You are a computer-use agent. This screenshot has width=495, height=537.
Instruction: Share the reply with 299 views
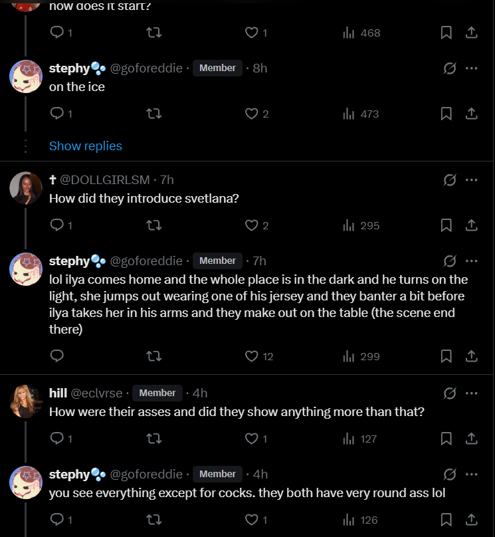(471, 357)
